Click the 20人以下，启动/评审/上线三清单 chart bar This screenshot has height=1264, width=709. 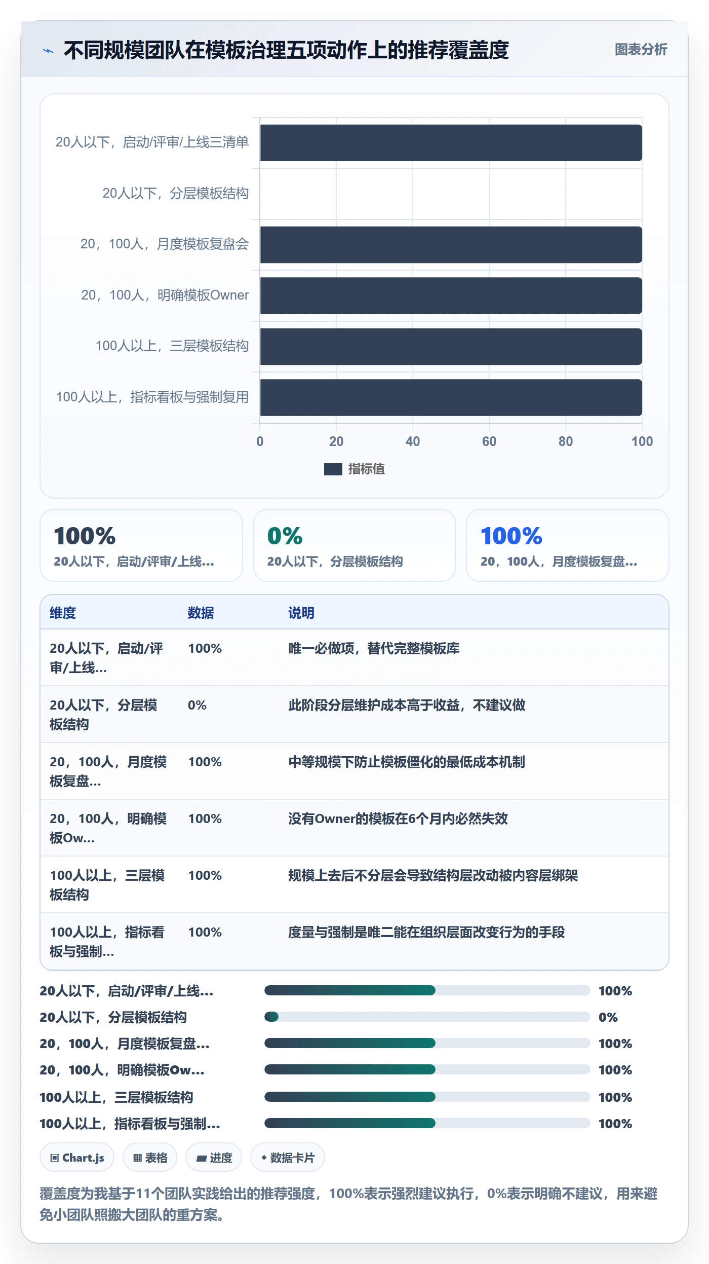click(x=451, y=143)
